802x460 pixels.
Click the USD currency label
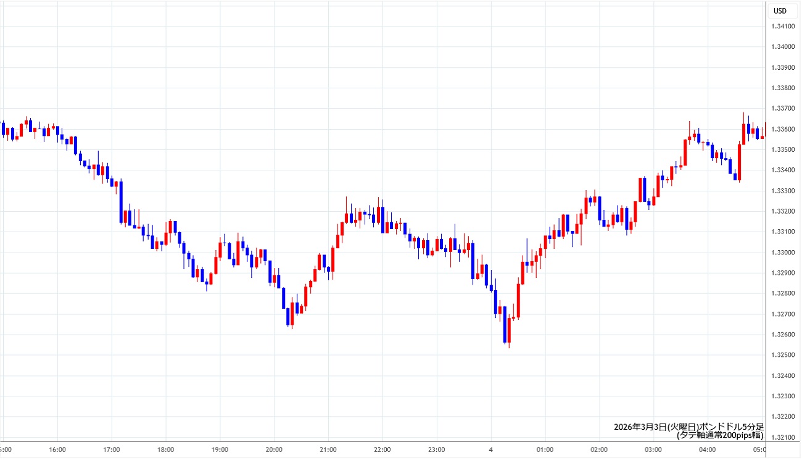pyautogui.click(x=780, y=10)
